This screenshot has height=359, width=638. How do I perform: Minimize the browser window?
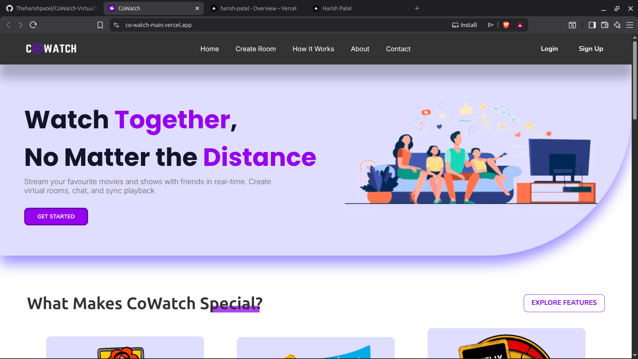pos(603,8)
